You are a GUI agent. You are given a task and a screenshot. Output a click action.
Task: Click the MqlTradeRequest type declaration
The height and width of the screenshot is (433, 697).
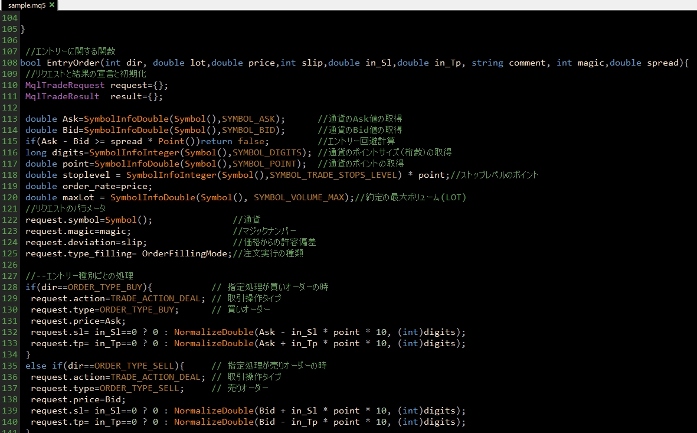[65, 85]
